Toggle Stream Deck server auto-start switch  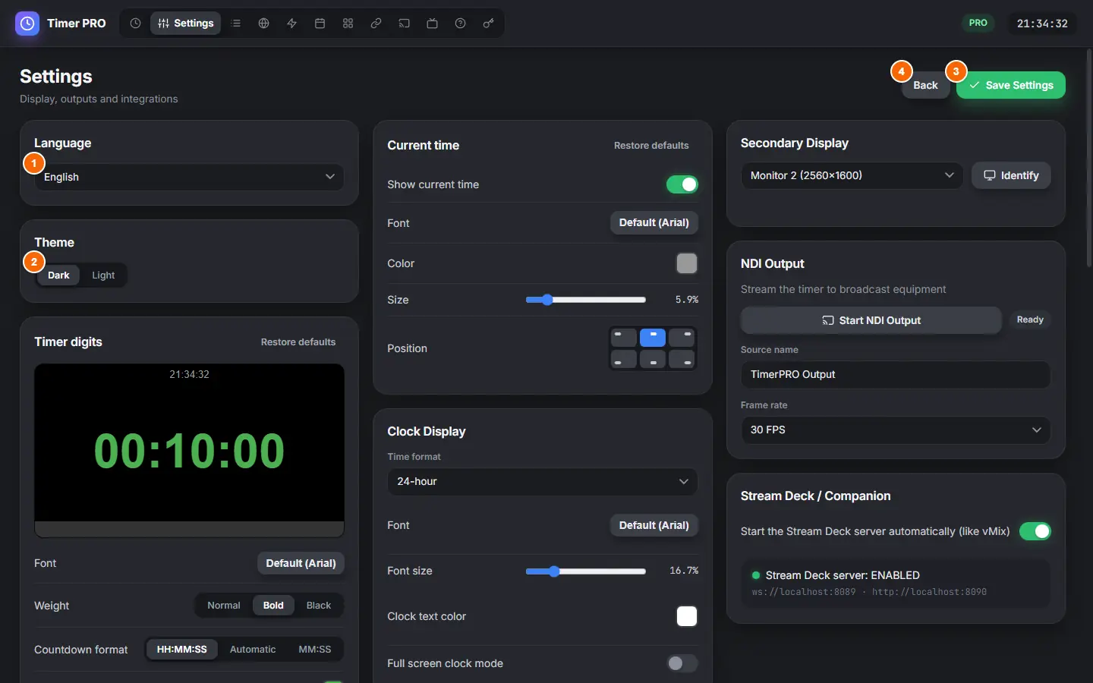click(1035, 531)
